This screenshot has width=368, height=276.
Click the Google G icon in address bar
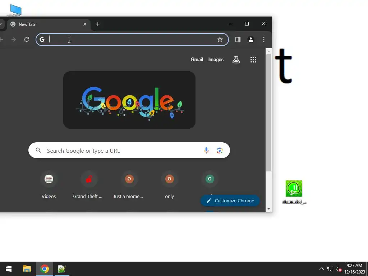click(42, 40)
